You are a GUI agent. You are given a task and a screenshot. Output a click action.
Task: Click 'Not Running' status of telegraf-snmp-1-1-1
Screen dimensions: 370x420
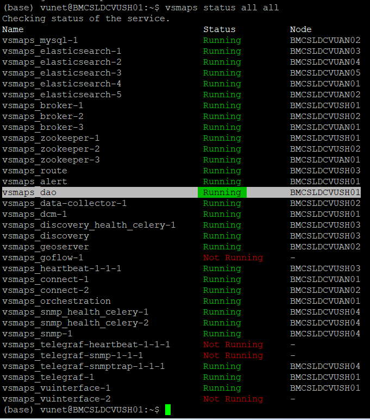click(x=233, y=355)
